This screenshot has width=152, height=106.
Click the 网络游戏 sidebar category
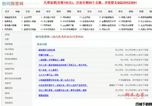click(9, 98)
